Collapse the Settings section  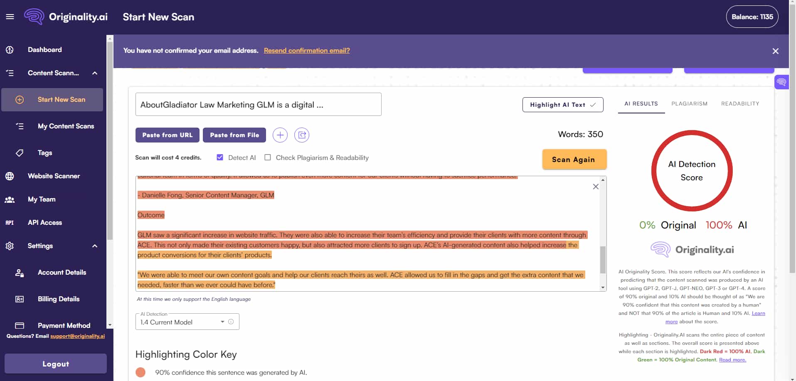click(x=94, y=246)
